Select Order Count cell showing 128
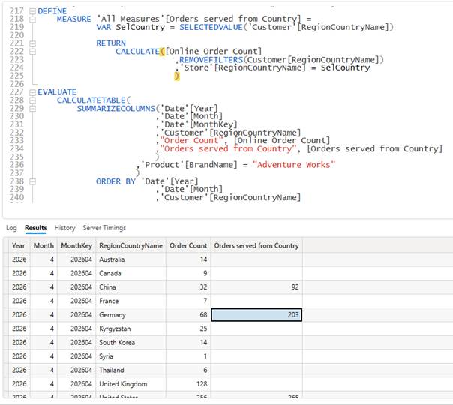The image size is (453, 405). tap(188, 384)
